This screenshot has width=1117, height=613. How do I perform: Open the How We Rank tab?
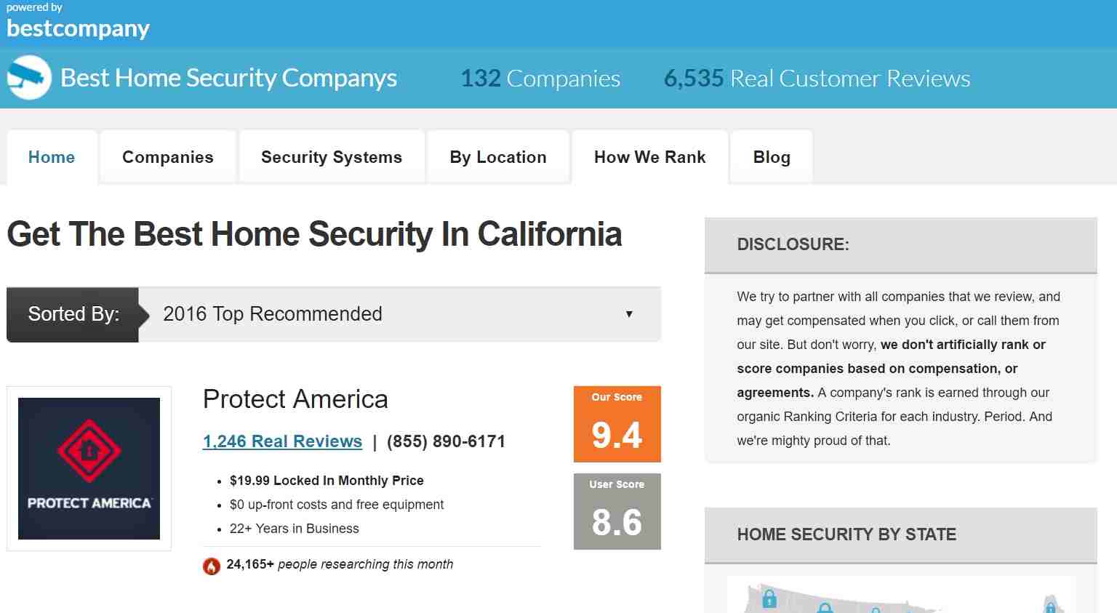tap(650, 157)
